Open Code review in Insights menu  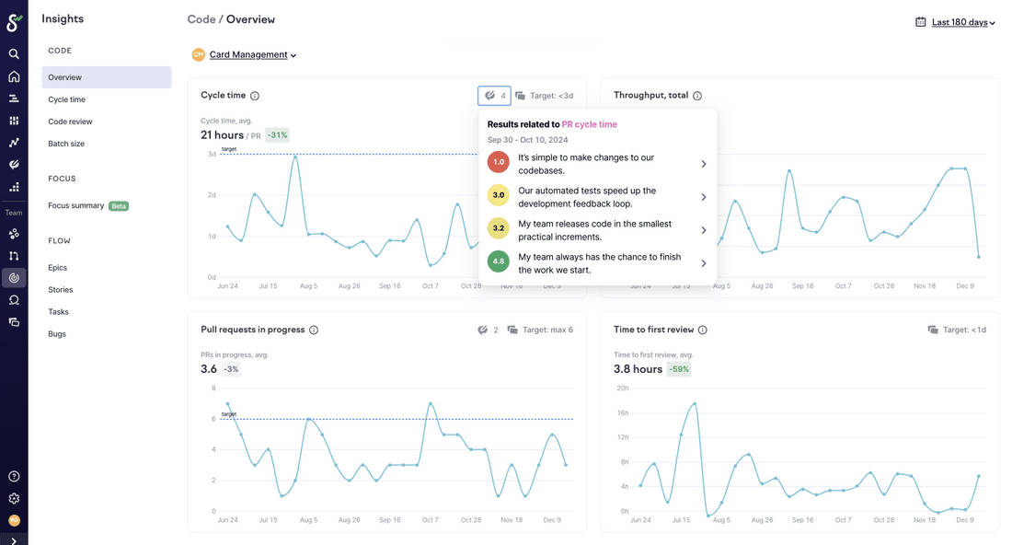(x=70, y=122)
